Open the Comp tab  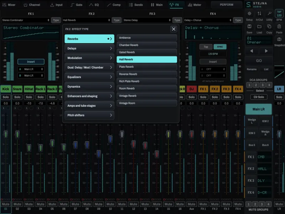tap(114, 5)
